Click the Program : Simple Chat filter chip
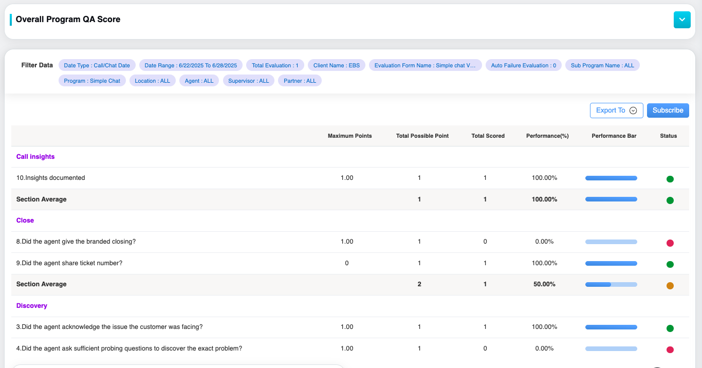This screenshot has height=368, width=702. 92,81
